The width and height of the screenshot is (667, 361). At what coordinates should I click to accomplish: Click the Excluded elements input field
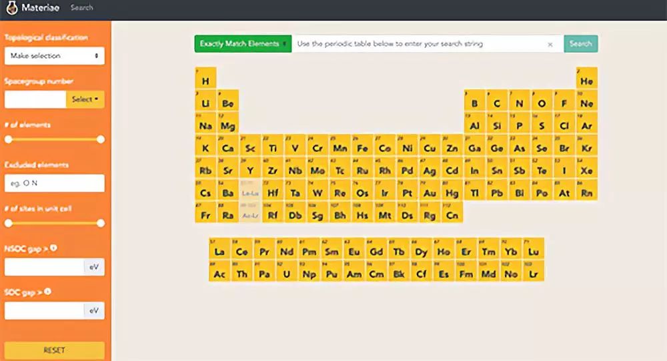click(55, 183)
